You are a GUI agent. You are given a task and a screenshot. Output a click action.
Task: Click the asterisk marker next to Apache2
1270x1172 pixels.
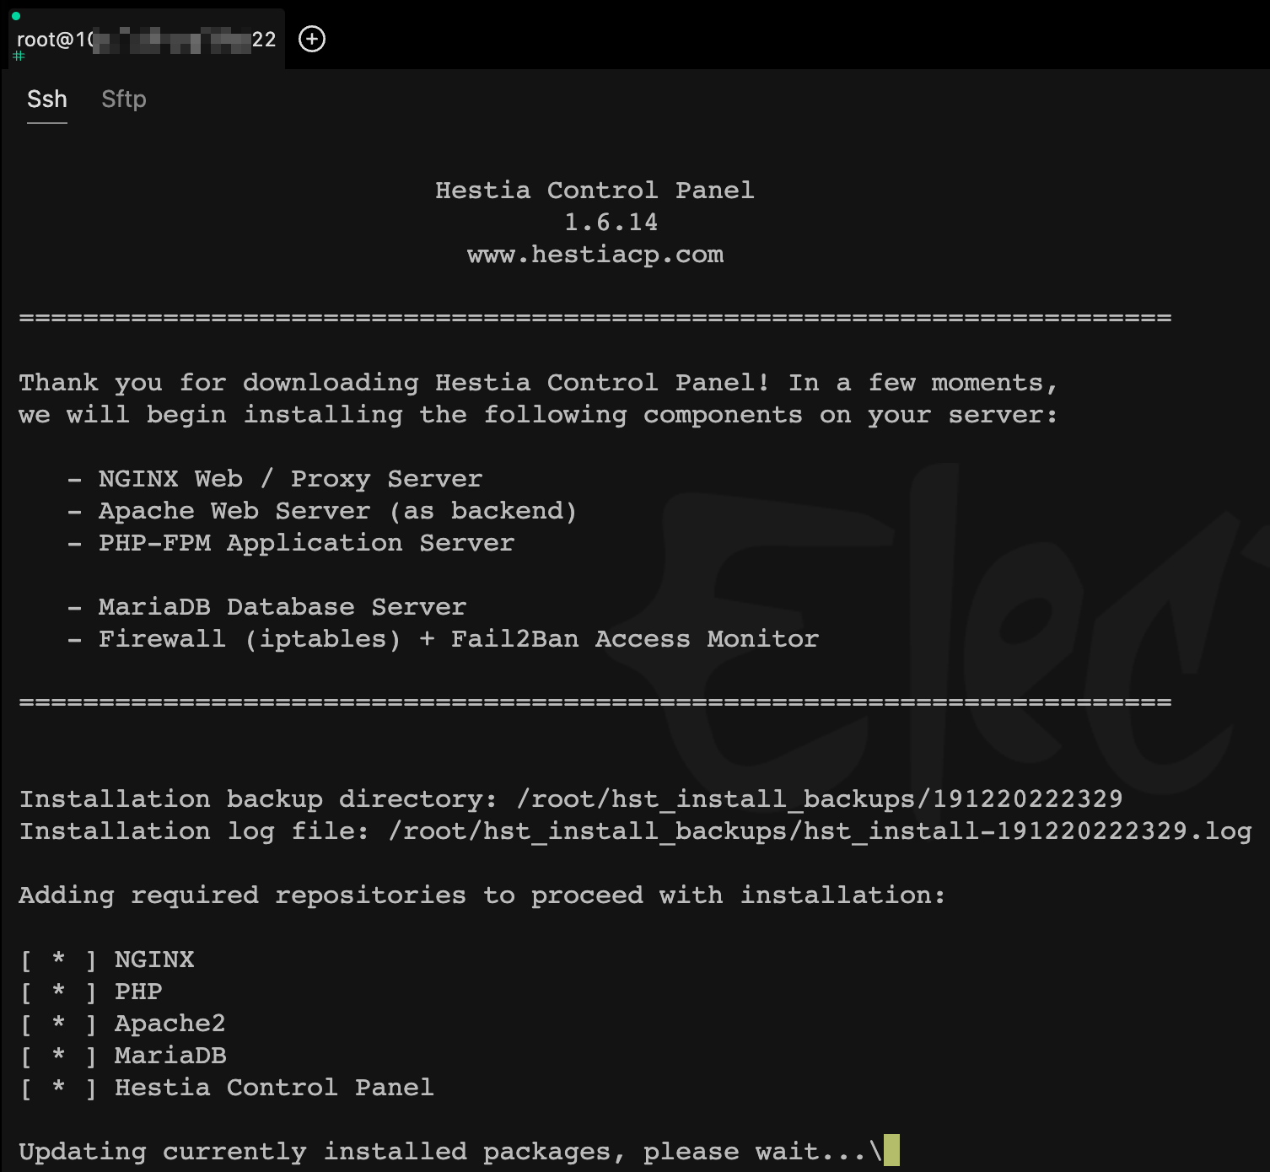pos(58,1024)
